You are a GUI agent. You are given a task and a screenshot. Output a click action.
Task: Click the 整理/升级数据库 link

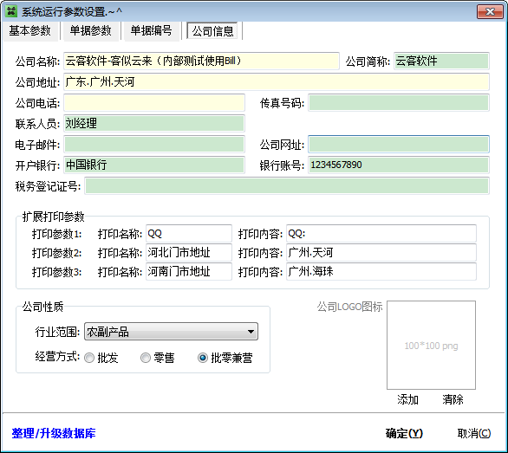coord(54,433)
